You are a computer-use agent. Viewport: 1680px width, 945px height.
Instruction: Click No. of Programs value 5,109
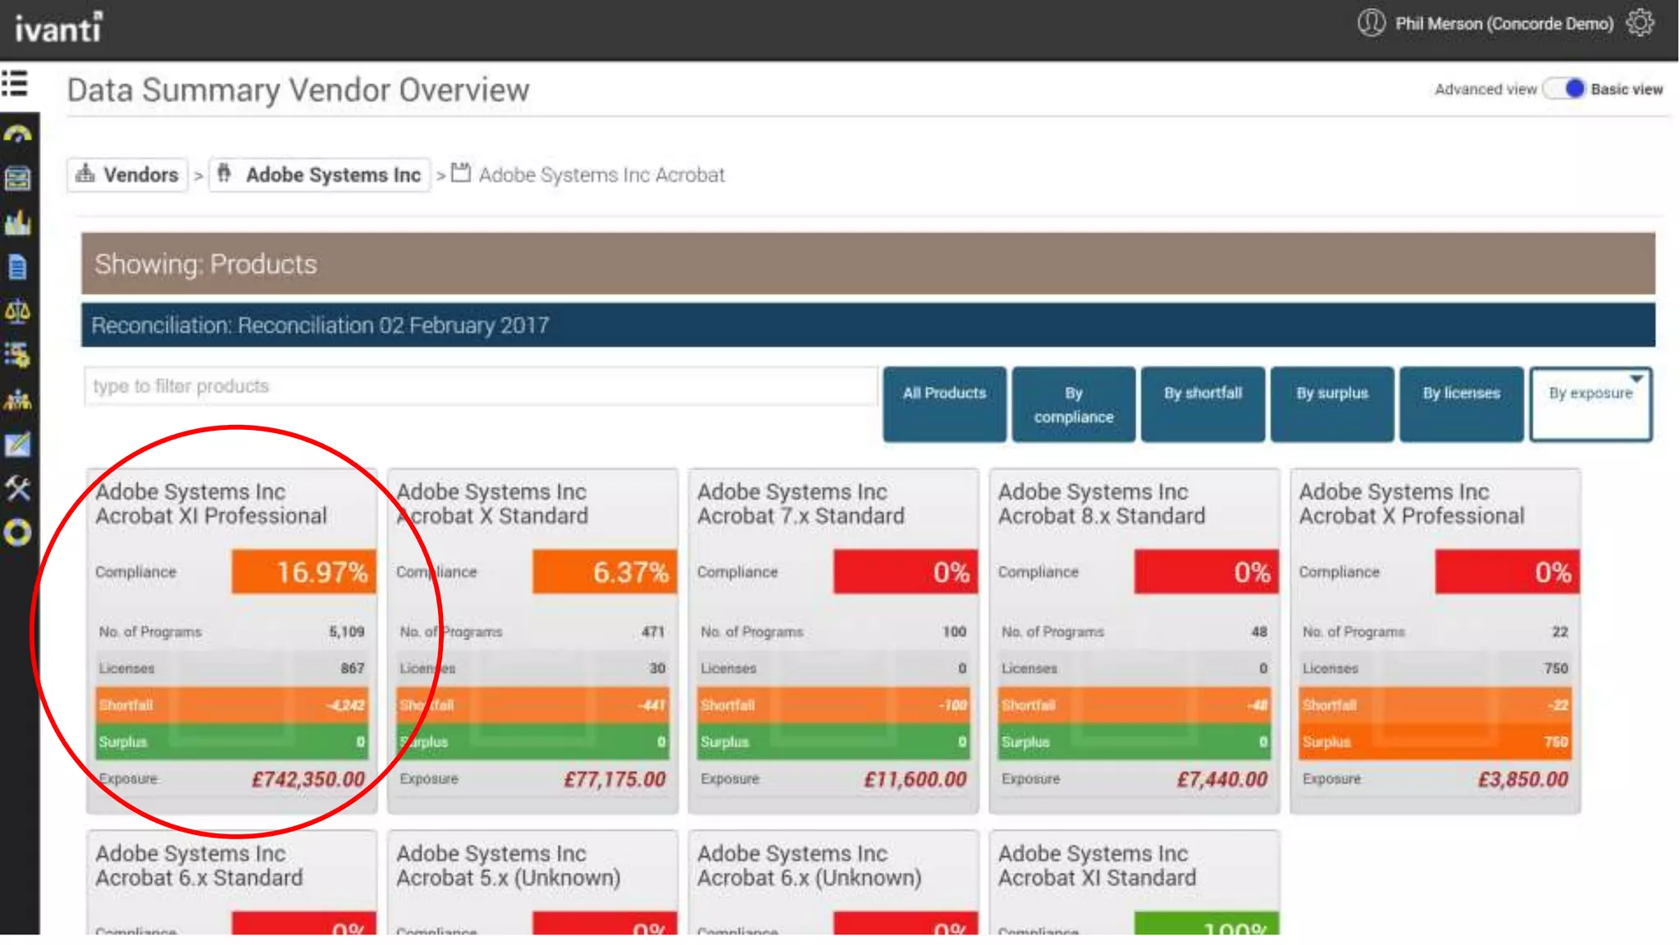click(347, 632)
